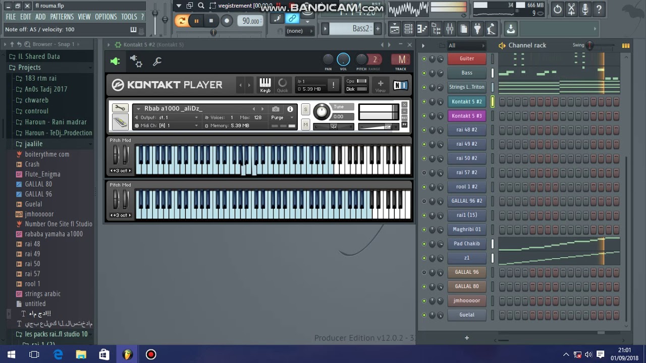646x363 pixels.
Task: Open the ADD menu
Action: (40, 17)
